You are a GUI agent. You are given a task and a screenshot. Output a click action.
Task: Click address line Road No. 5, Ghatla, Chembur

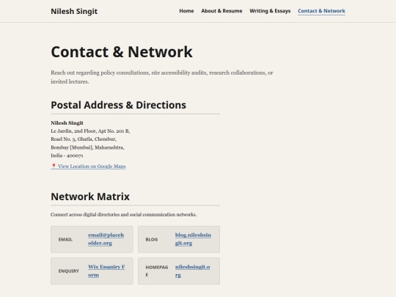(x=84, y=139)
